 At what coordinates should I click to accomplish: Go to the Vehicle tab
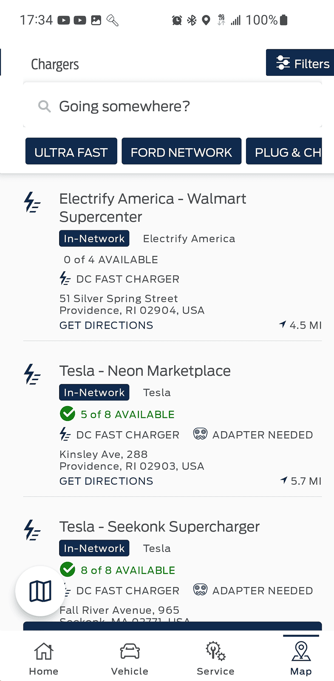[x=130, y=658]
